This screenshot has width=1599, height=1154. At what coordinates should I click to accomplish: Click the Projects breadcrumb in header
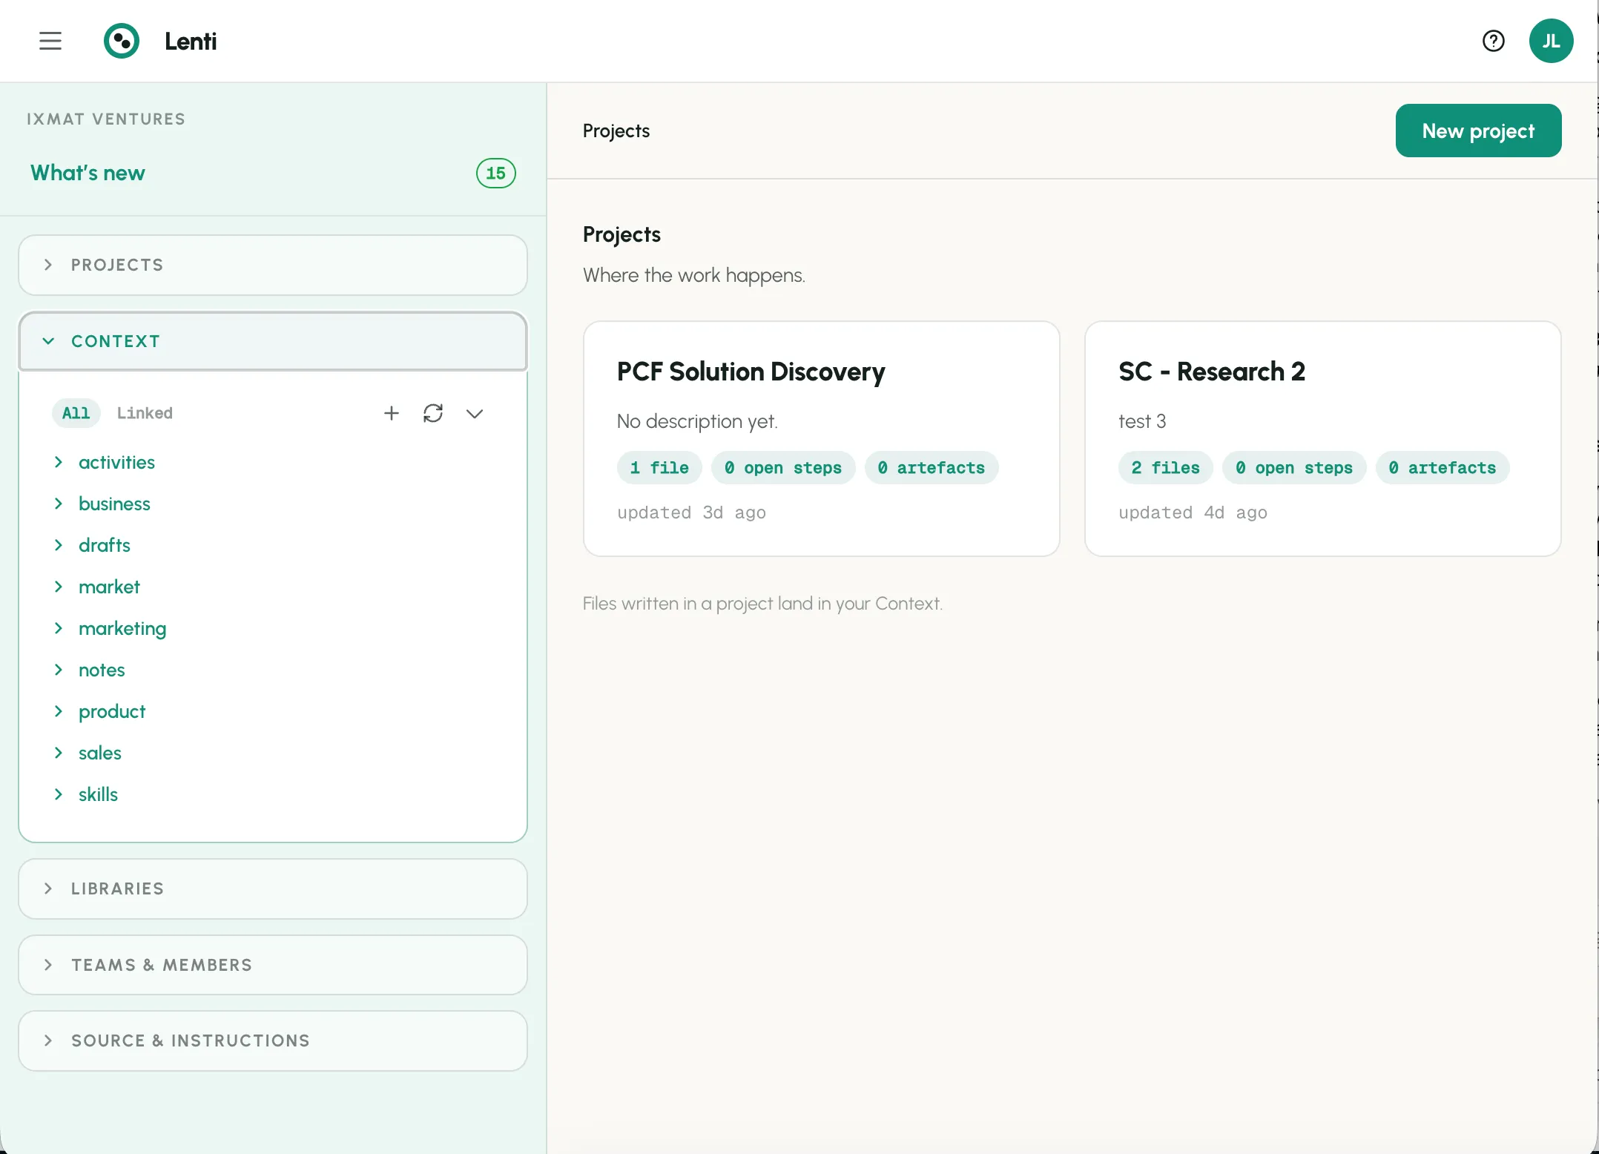click(616, 131)
